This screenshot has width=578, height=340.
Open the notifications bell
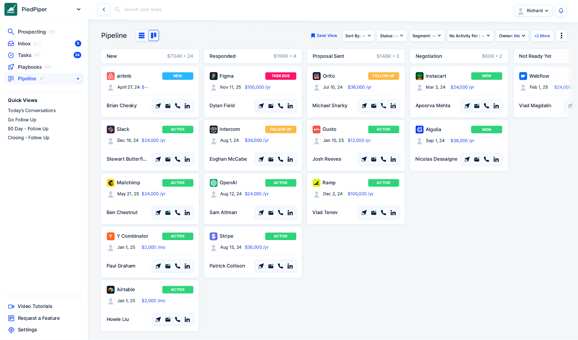coord(561,11)
